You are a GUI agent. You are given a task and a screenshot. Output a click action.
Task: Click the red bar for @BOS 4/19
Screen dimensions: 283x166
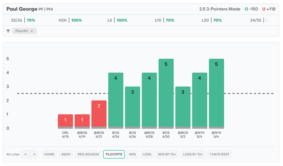tap(82, 121)
